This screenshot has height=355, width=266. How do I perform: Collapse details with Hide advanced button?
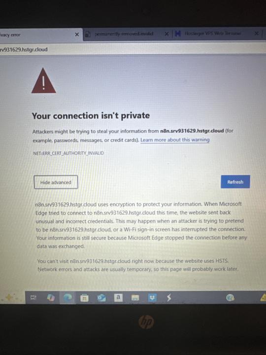tap(56, 182)
